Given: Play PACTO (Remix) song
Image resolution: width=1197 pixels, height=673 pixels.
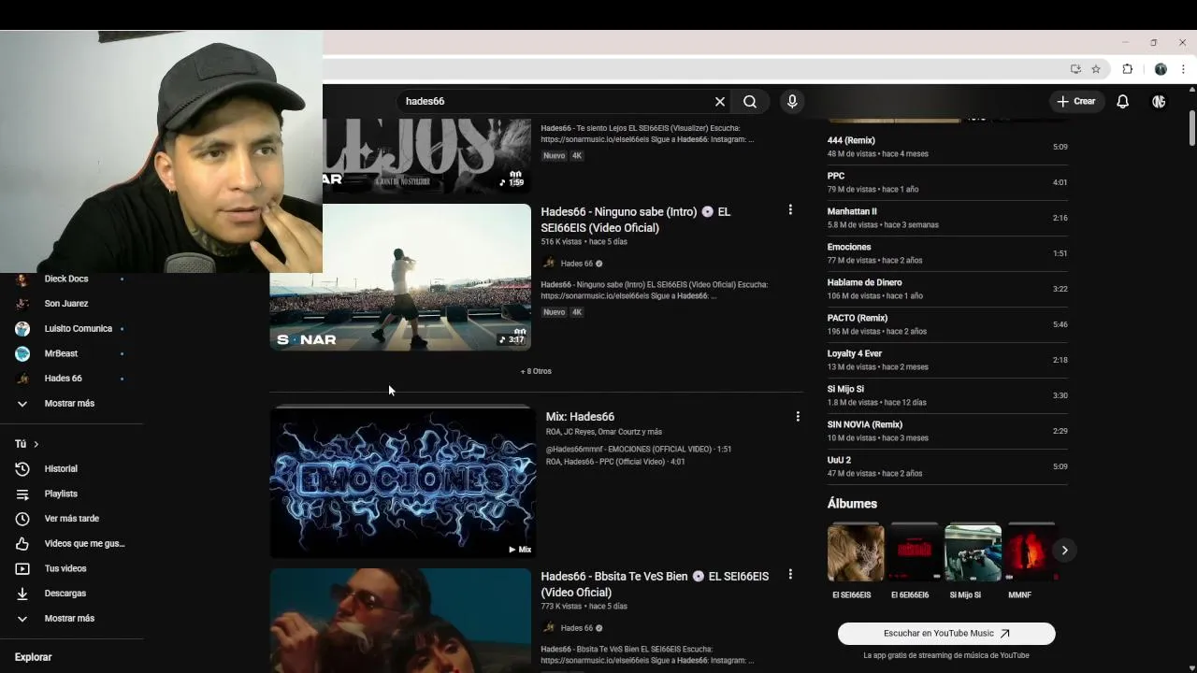Looking at the screenshot, I should pos(947,324).
